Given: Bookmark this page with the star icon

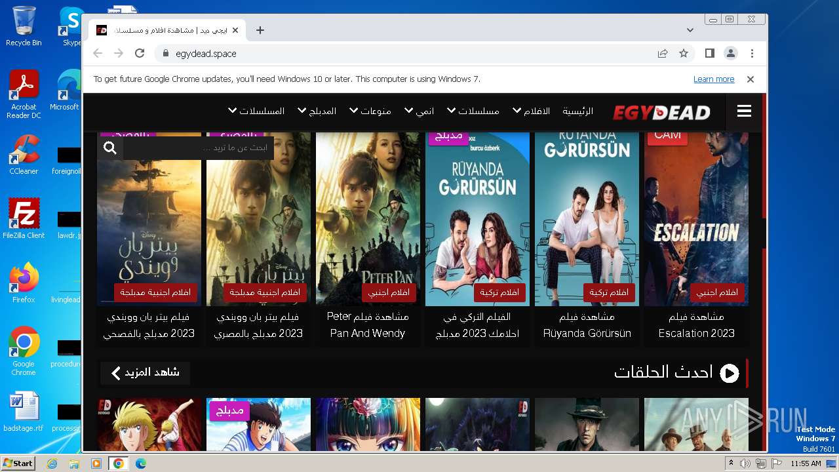Looking at the screenshot, I should pos(684,54).
